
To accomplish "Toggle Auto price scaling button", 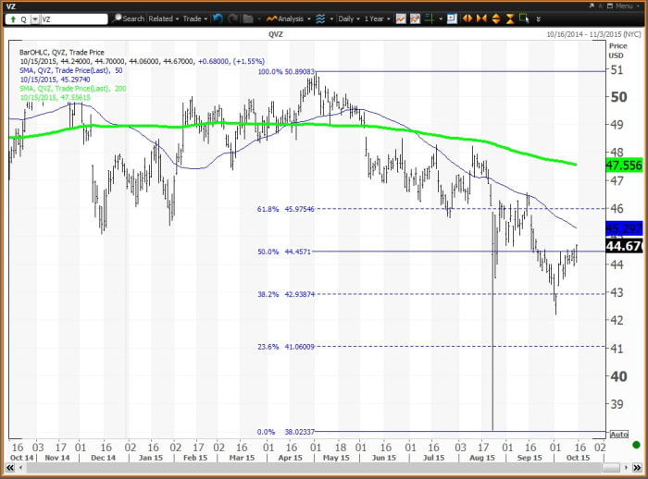I will [x=617, y=434].
